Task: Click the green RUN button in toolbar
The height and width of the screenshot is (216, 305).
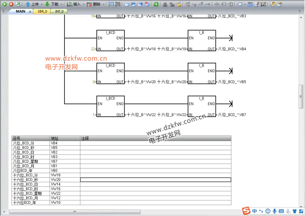Action: (x=5, y=4)
